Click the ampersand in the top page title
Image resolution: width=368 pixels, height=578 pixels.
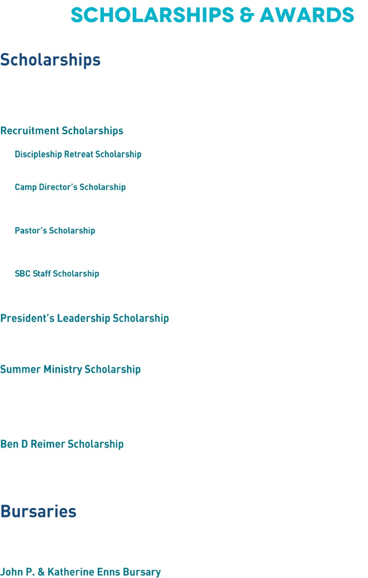click(x=245, y=15)
